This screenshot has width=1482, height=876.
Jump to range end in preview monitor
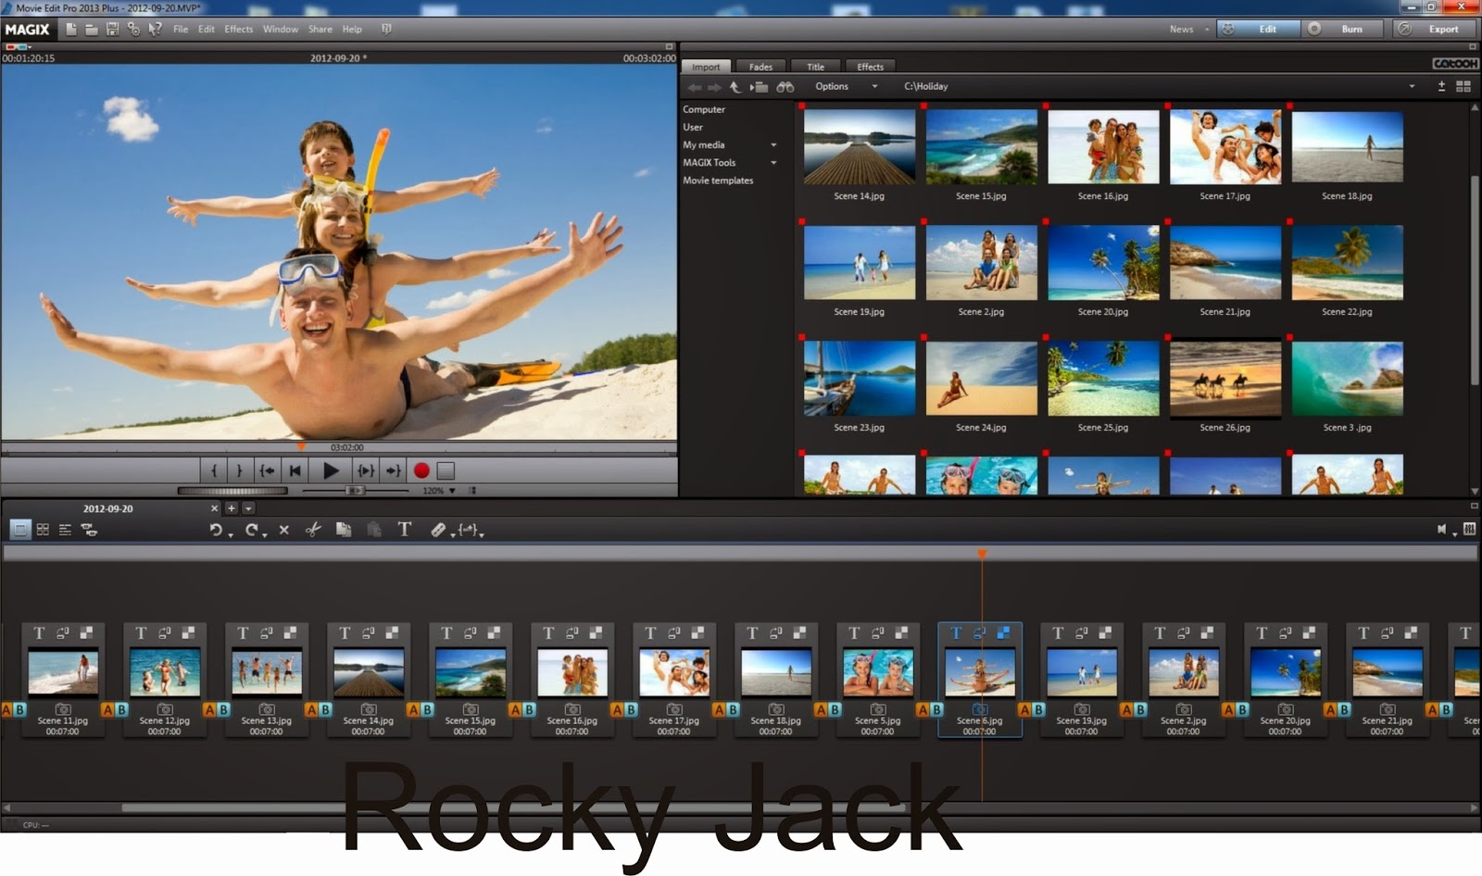click(394, 470)
